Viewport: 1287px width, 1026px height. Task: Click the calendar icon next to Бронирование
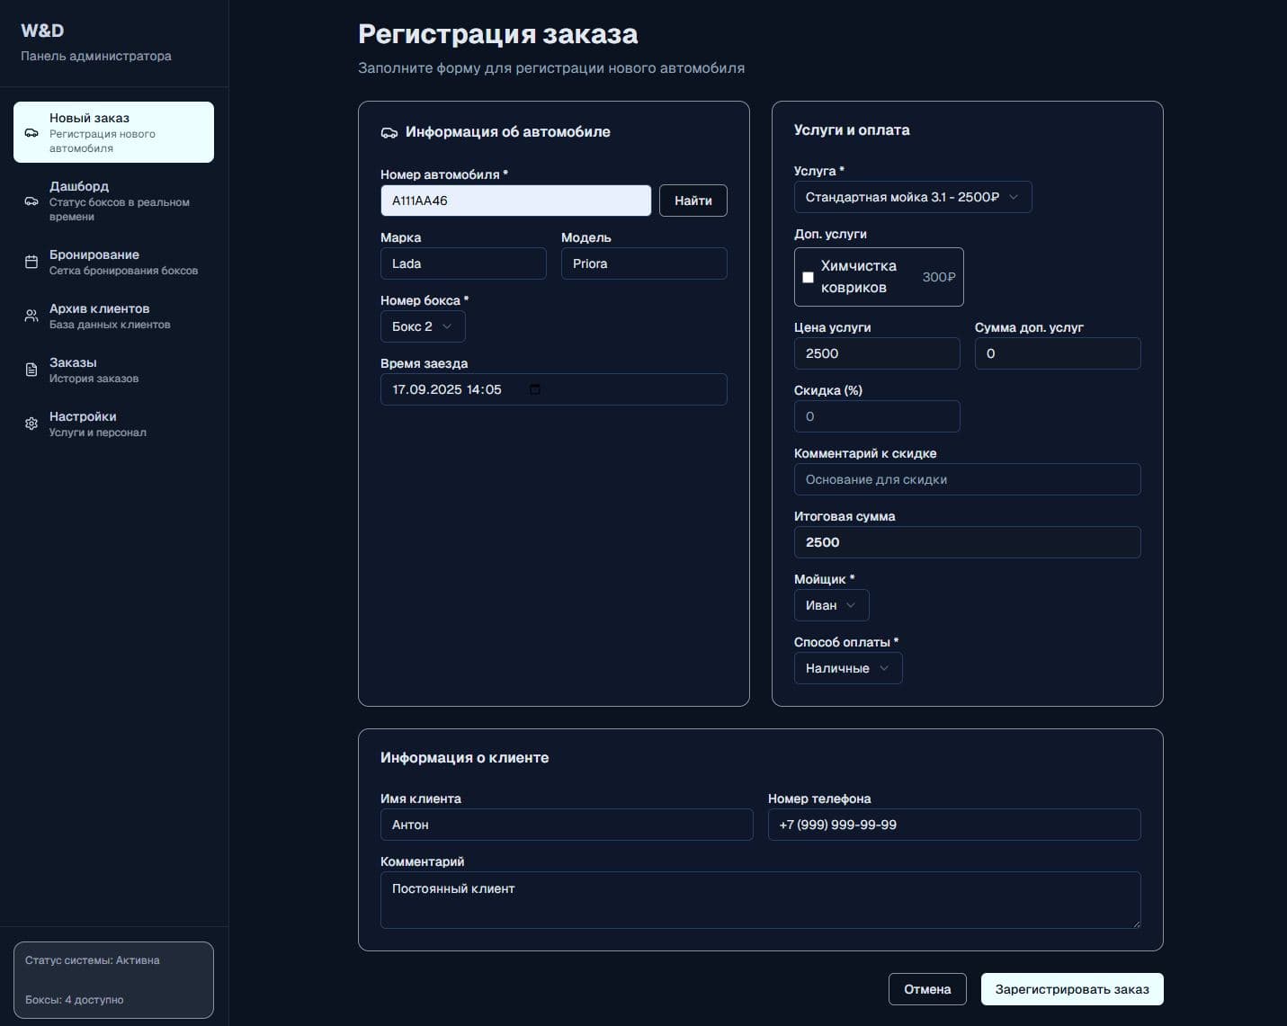(31, 263)
